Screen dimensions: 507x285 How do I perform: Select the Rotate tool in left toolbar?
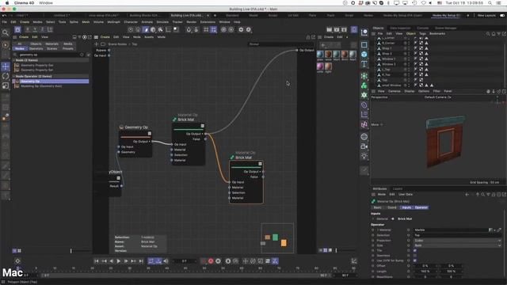(6, 76)
